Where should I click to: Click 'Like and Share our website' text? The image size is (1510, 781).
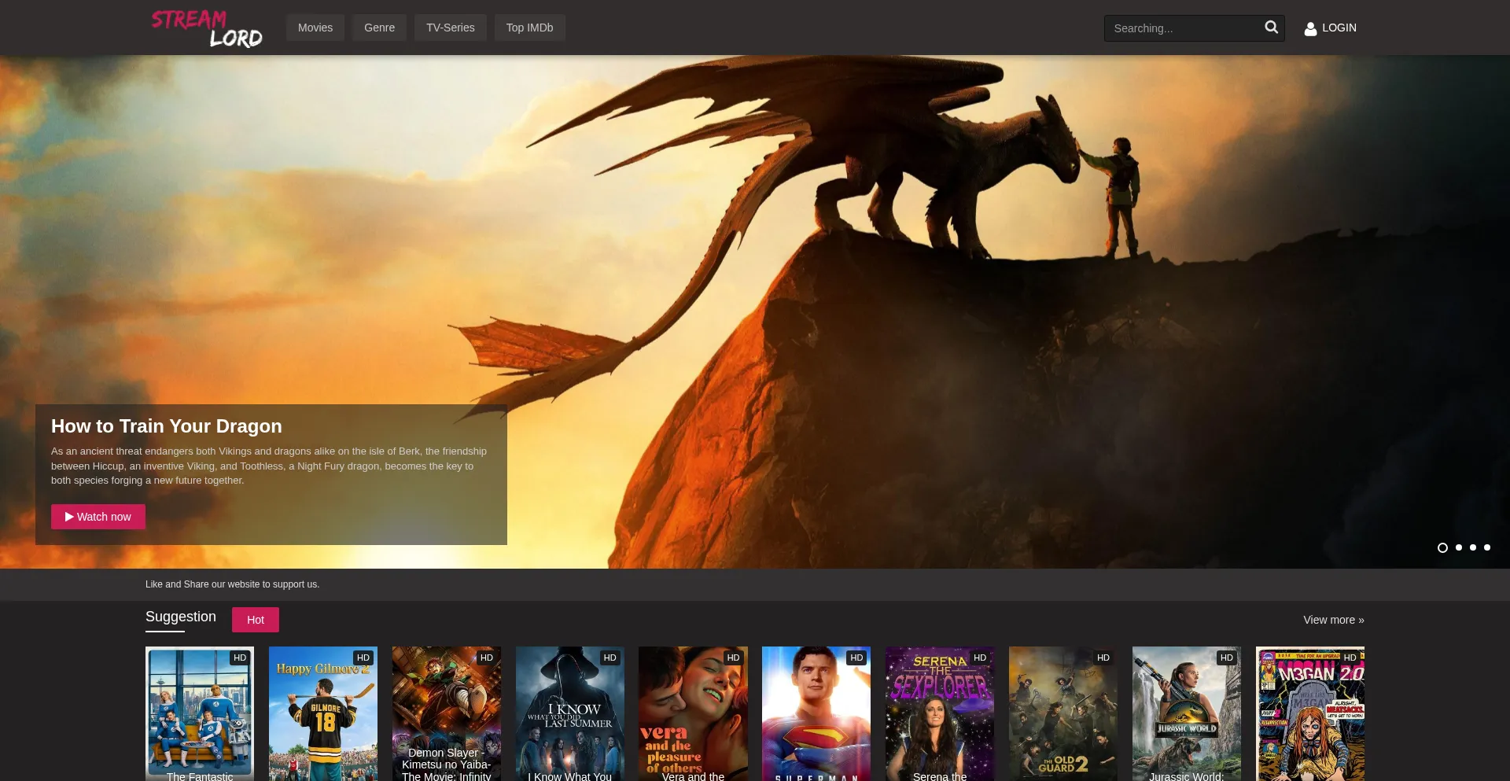(232, 584)
